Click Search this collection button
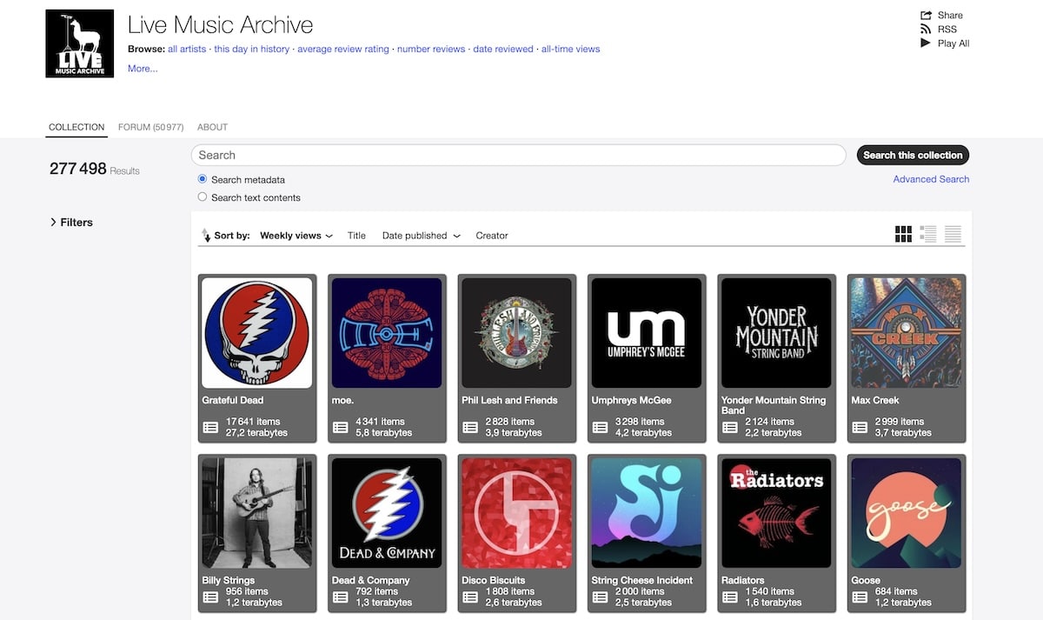Image resolution: width=1043 pixels, height=620 pixels. 913,155
